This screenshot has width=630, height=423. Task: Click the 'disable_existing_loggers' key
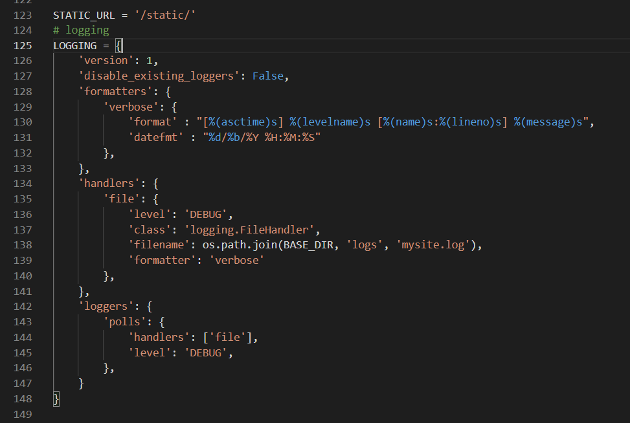[159, 76]
